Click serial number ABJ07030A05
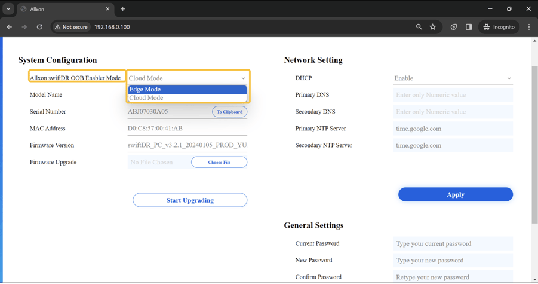 pos(148,112)
